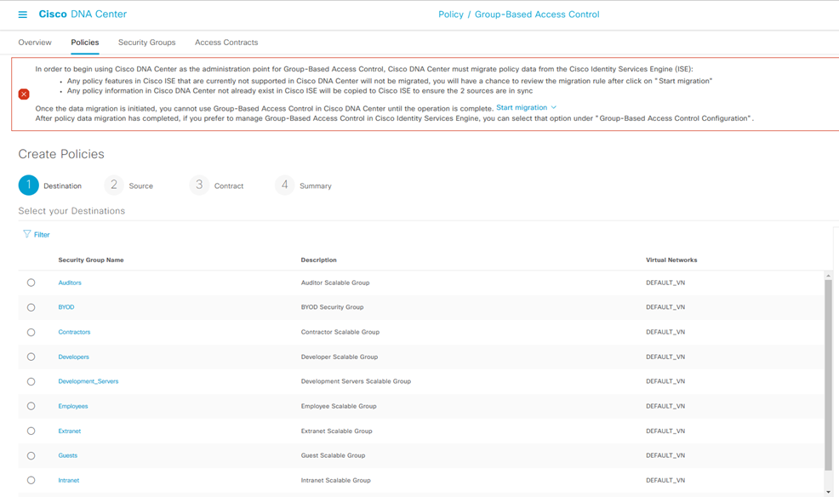Select the Developers radio button
This screenshot has height=497, width=839.
[x=31, y=357]
